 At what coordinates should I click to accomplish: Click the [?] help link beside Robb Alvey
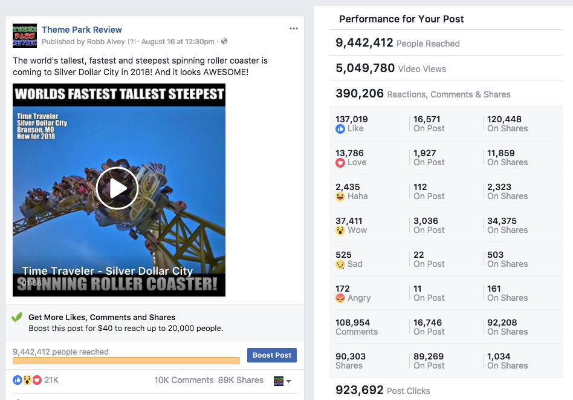(x=132, y=42)
